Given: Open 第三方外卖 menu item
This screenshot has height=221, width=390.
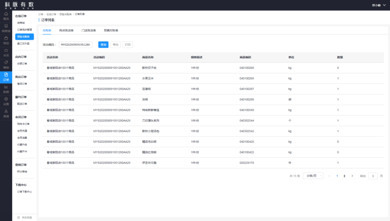Looking at the screenshot, I should click(23, 44).
